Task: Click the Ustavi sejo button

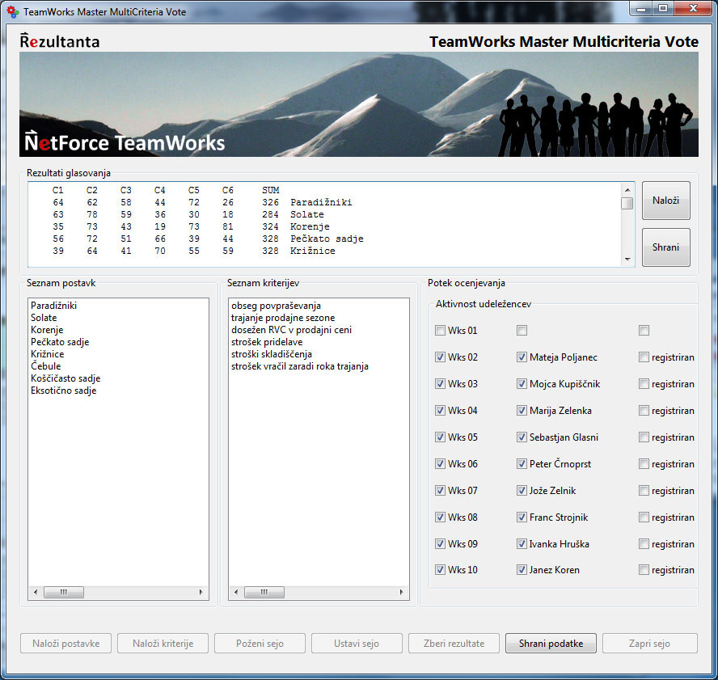Action: [x=357, y=644]
